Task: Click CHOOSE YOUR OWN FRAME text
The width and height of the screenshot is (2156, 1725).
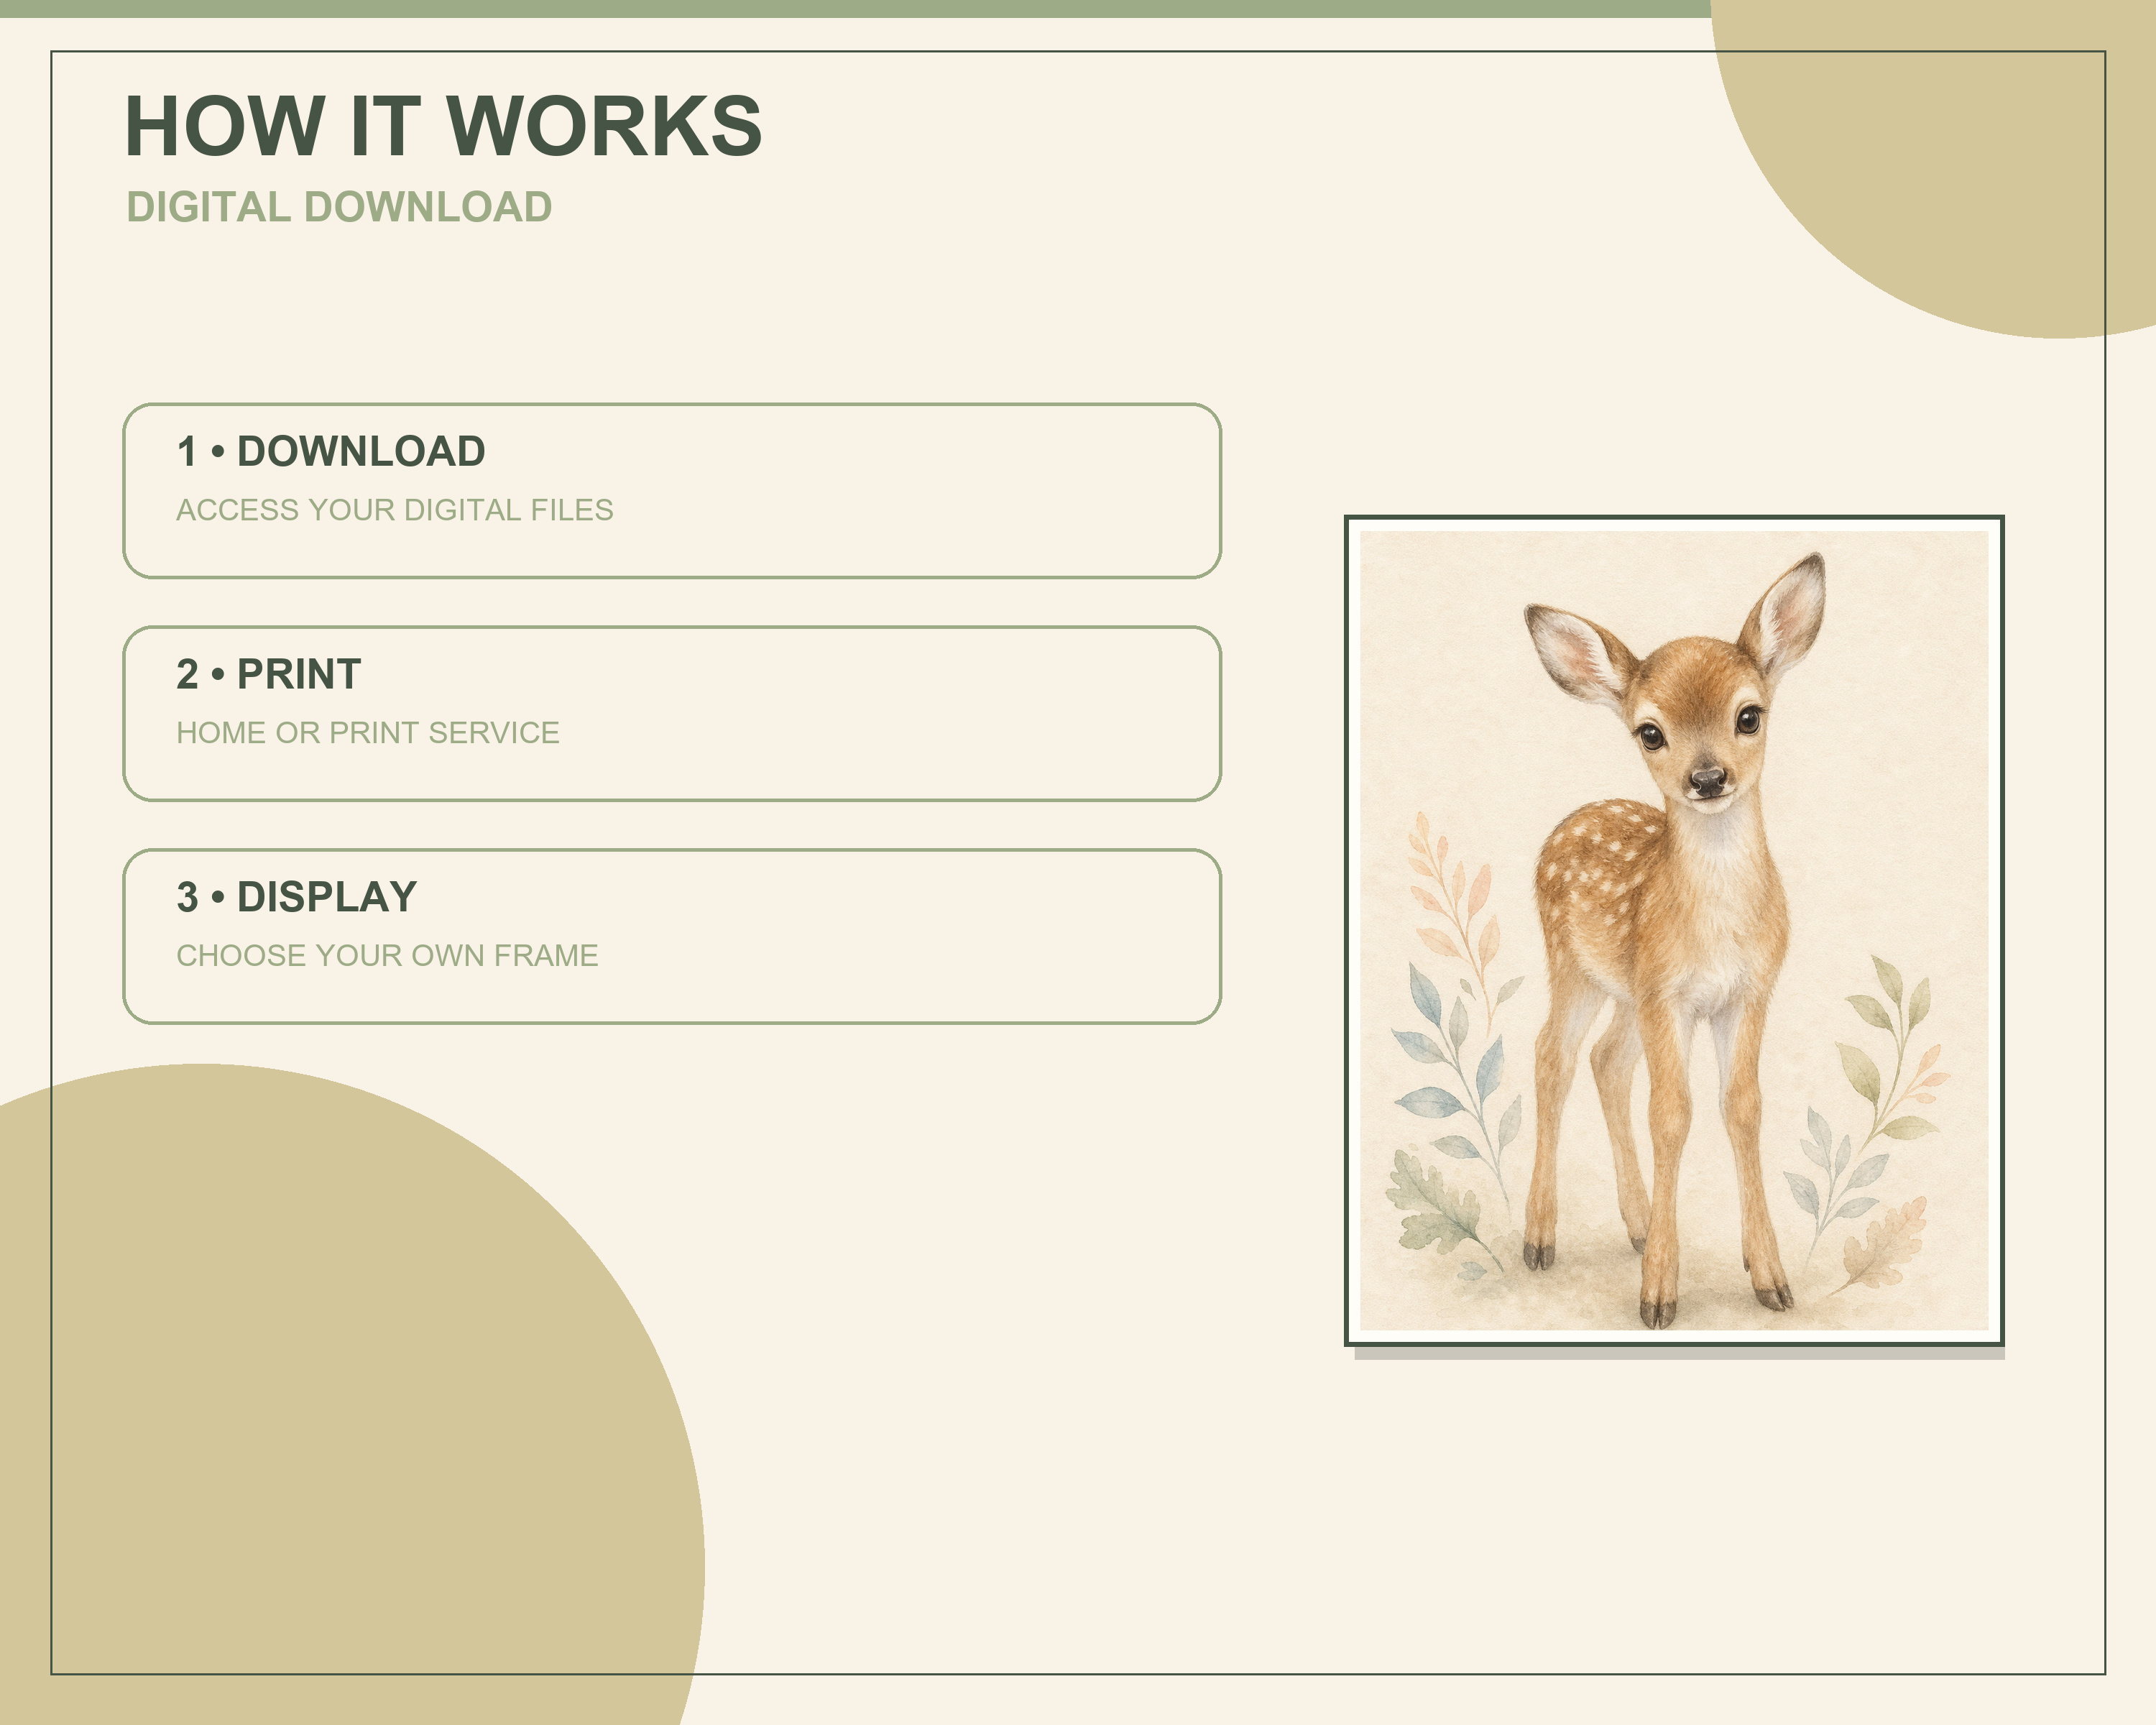Action: click(x=388, y=956)
